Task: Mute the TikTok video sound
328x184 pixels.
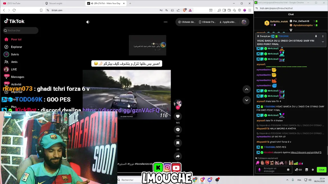Action: pyautogui.click(x=88, y=22)
